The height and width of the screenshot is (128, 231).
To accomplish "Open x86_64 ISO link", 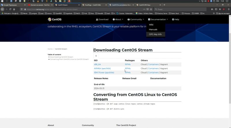I will 97,64.
